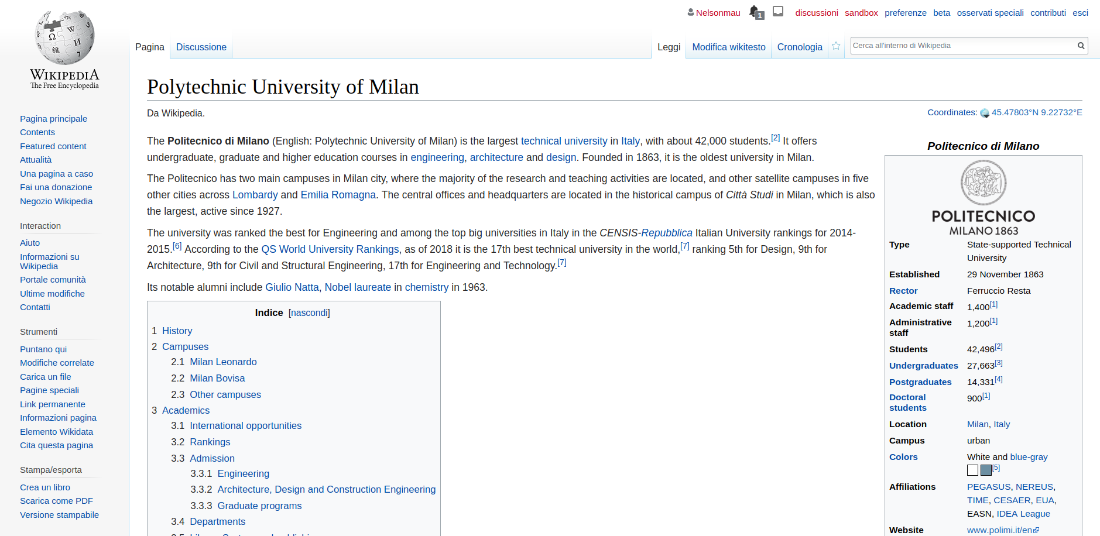Screen dimensions: 1100x536
Task: Jump to Milan Bovisa subsection
Action: click(x=217, y=378)
